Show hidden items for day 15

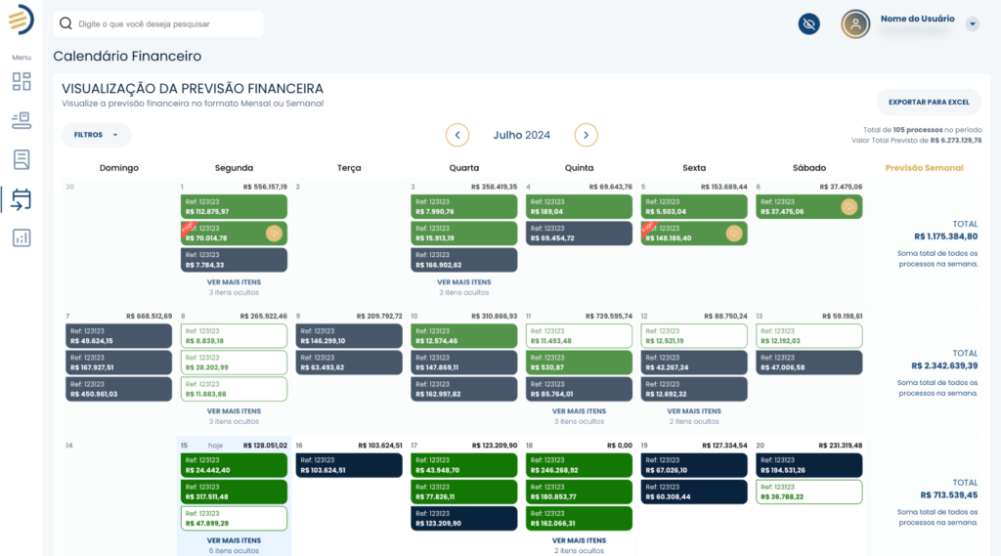tap(234, 540)
